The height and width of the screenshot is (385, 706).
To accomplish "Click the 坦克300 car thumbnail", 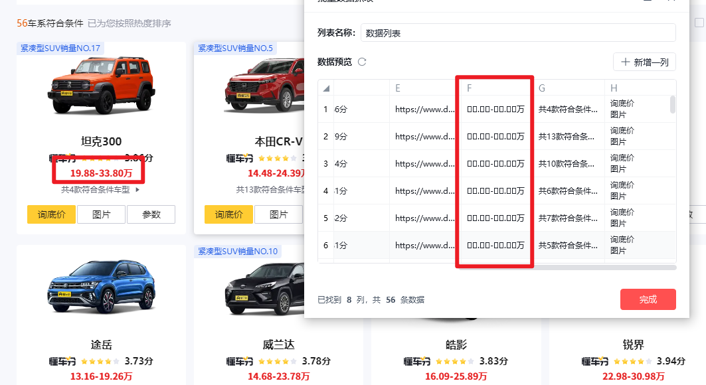I will pos(102,84).
